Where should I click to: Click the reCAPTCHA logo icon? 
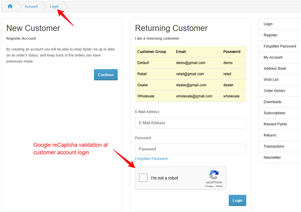(214, 175)
